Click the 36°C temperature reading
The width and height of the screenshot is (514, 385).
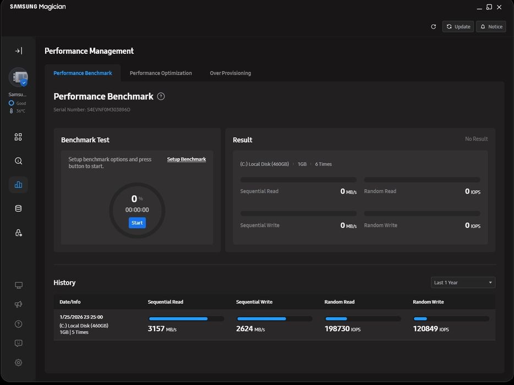(18, 111)
